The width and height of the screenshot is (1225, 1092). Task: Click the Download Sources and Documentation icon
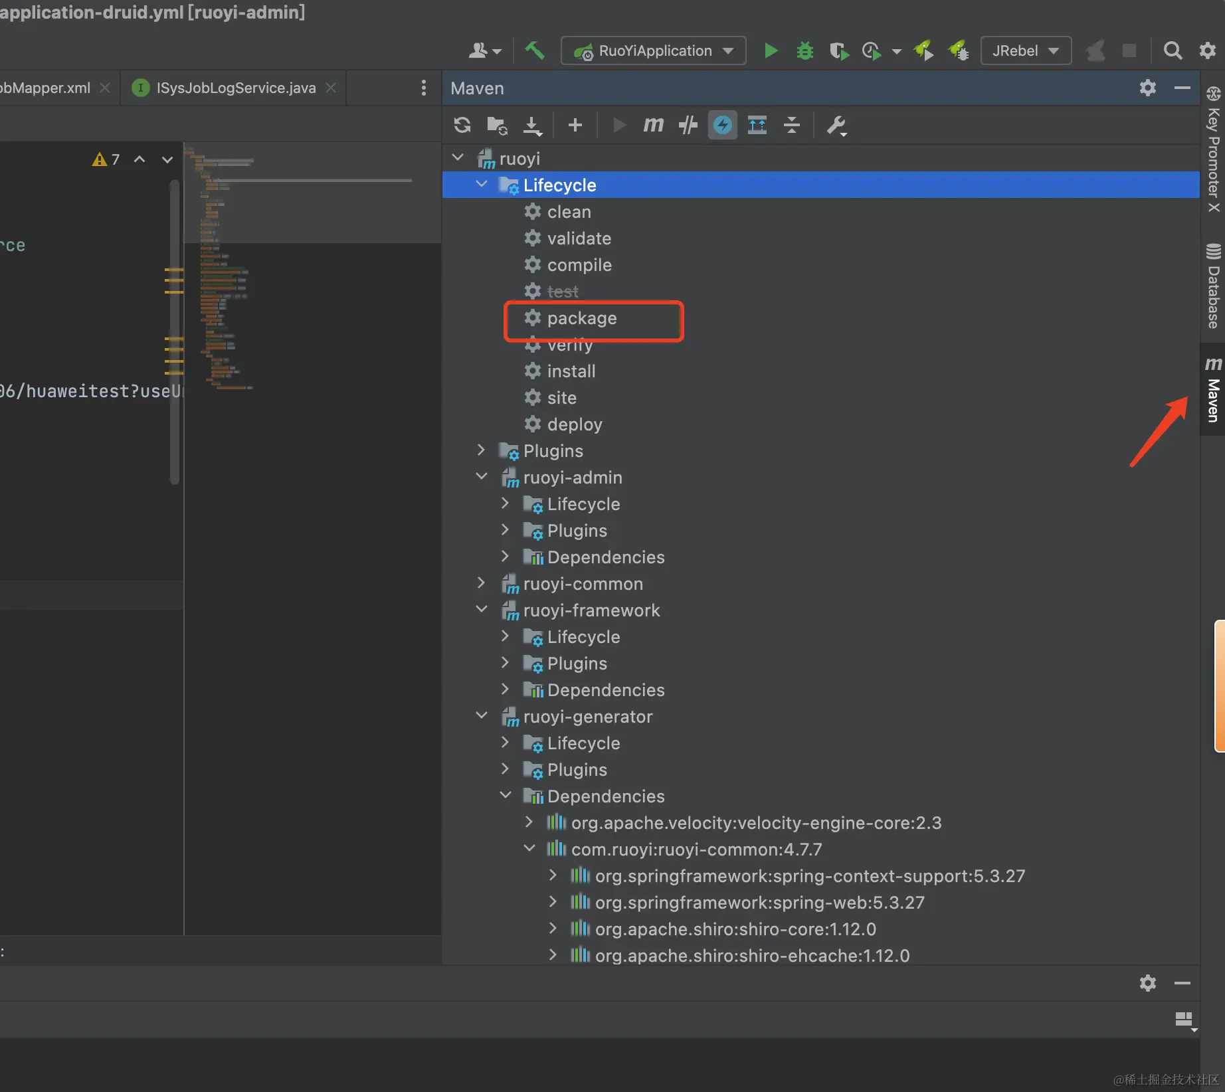click(532, 125)
